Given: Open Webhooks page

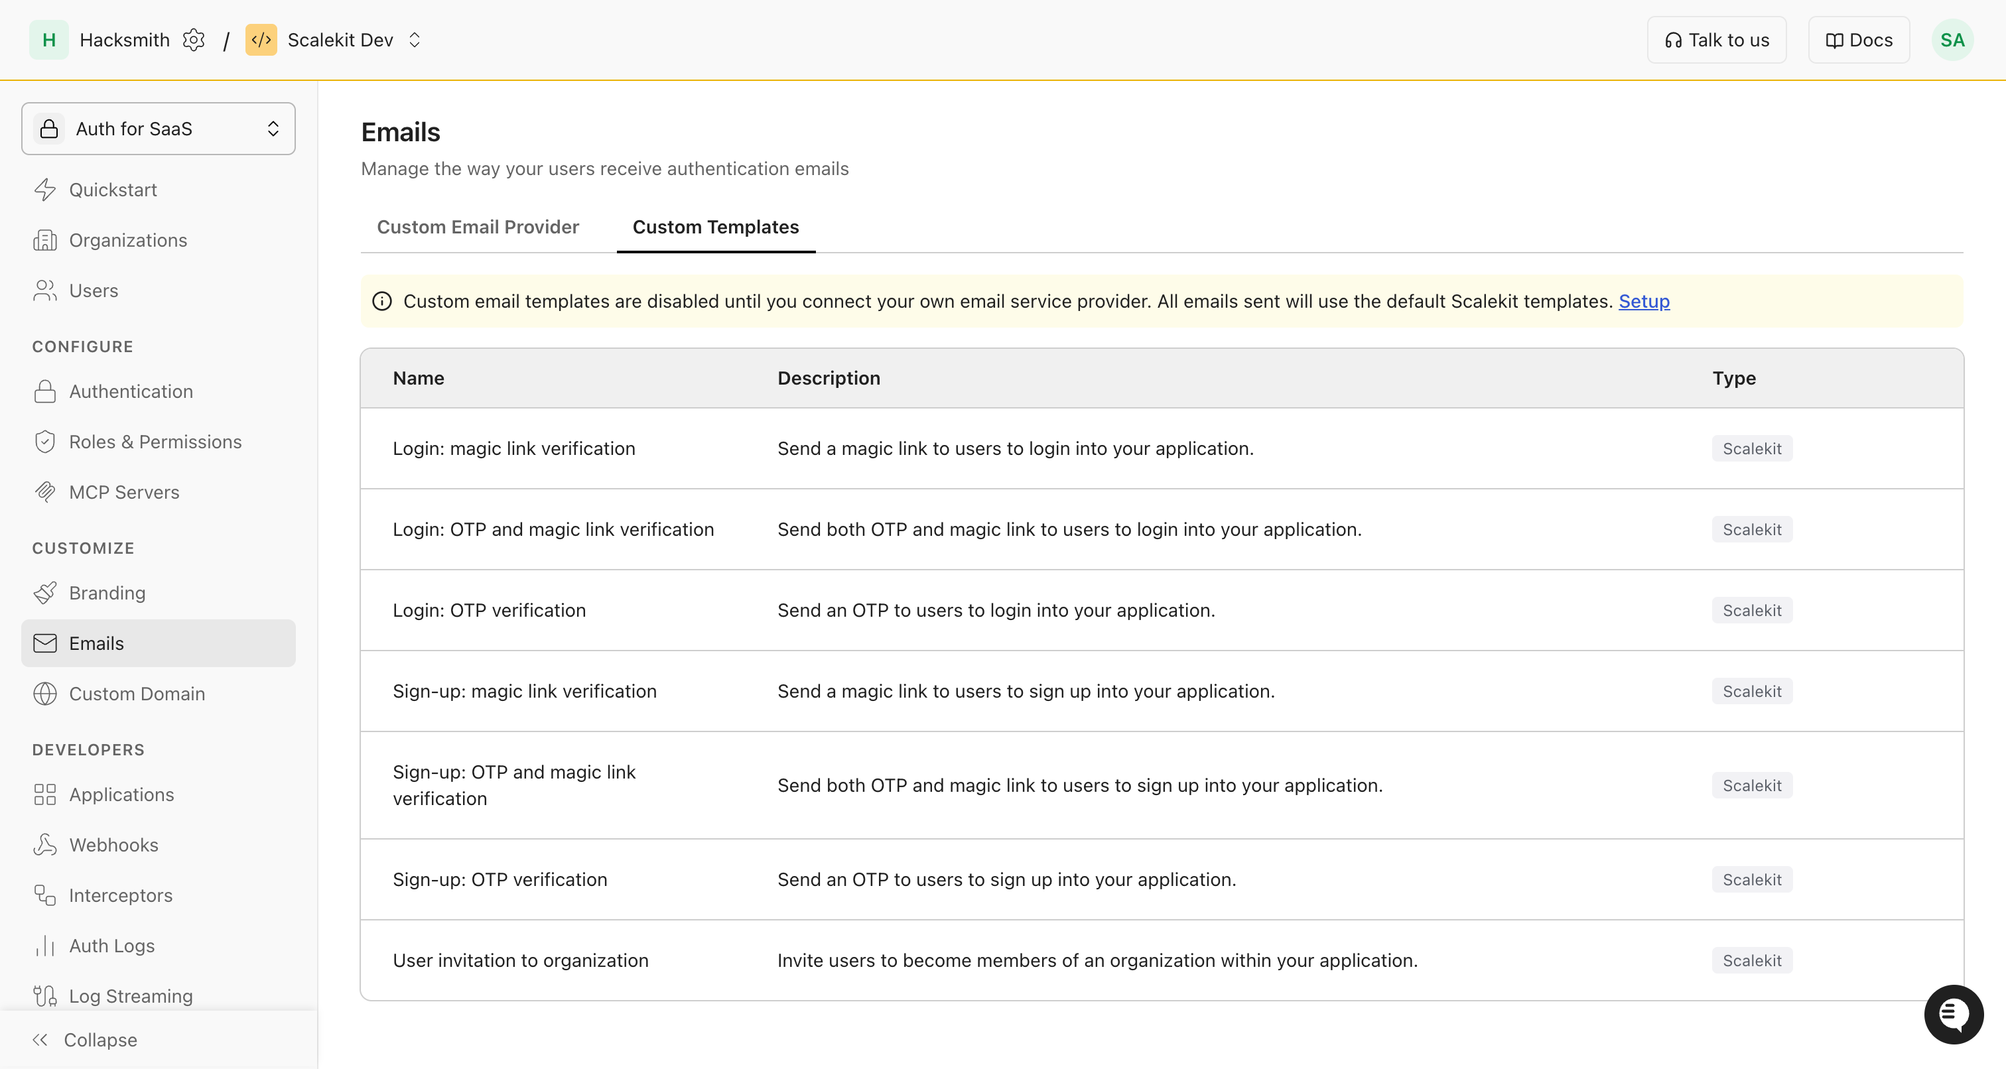Looking at the screenshot, I should [x=158, y=845].
